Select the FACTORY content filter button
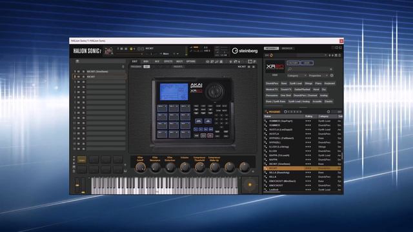This screenshot has width=413, height=232. tap(293, 63)
